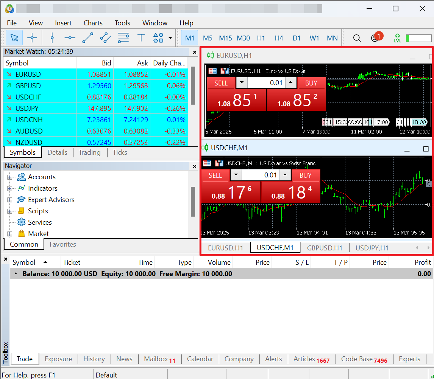Screen dimensions: 434x379
Task: Select the horizontal line drawing tool
Action: [x=70, y=38]
